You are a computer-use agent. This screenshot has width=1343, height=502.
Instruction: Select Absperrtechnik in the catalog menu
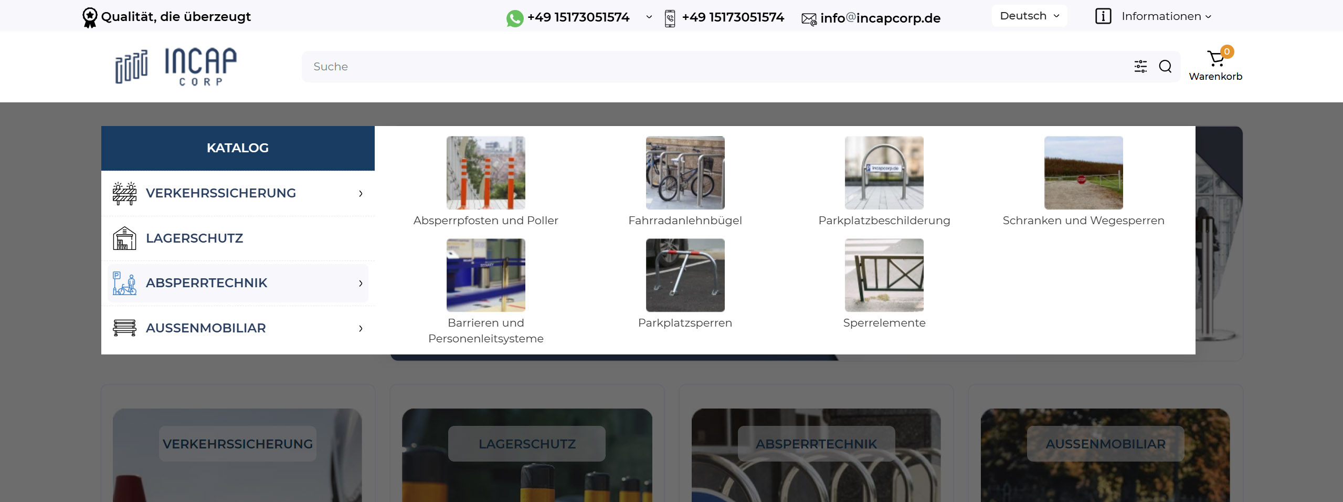pos(207,283)
